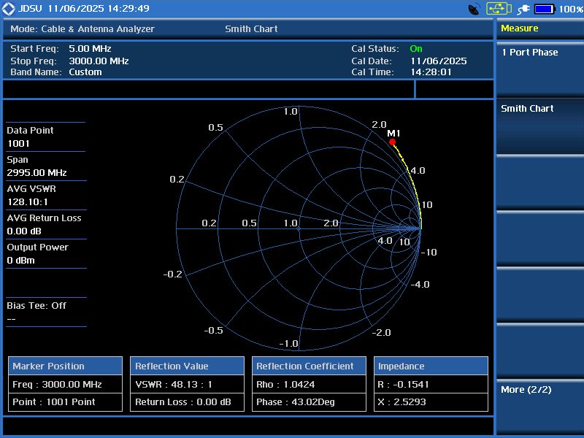Select the Smith Chart soft key
584x438 pixels.
[x=540, y=126]
